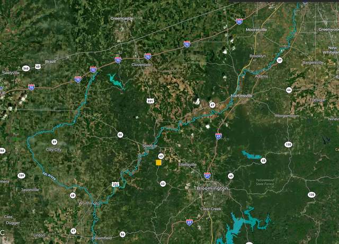Select the Clear Creek label south of Bloomington
This screenshot has height=244, width=339.
211,209
